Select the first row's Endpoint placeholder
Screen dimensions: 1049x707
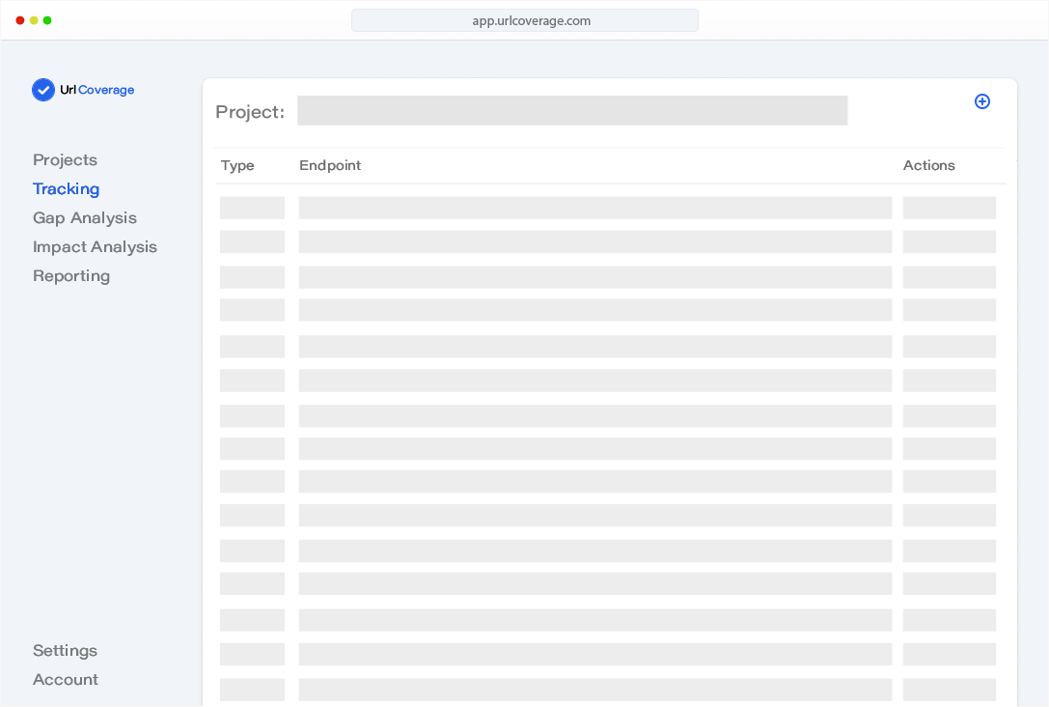594,208
